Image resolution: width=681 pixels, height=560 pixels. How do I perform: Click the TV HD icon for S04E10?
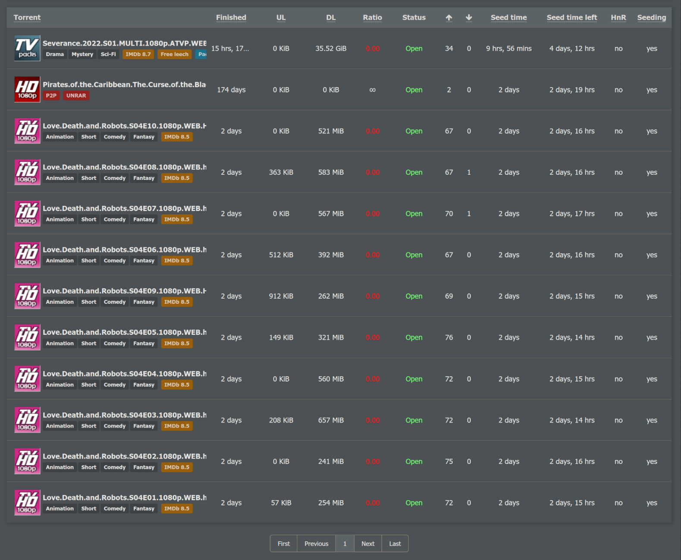pos(27,131)
